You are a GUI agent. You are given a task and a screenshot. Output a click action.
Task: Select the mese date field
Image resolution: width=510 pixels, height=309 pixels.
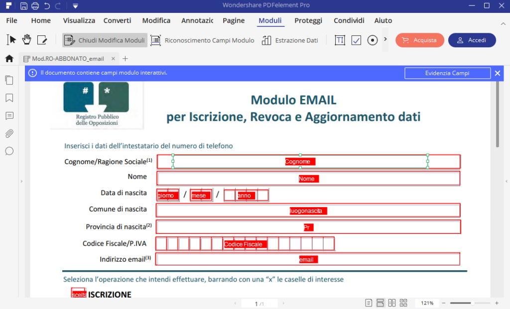tap(201, 195)
